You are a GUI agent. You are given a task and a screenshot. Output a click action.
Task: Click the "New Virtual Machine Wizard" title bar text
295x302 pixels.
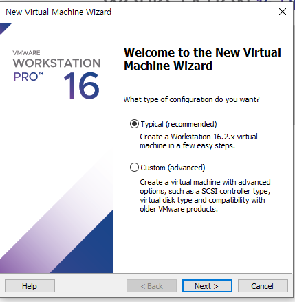[x=58, y=12]
